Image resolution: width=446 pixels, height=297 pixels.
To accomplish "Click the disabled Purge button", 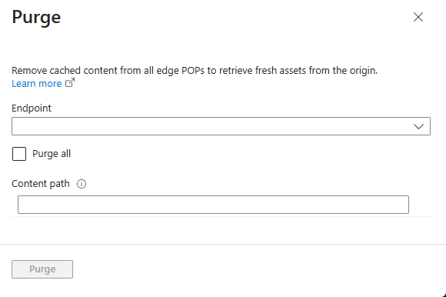I will [42, 269].
